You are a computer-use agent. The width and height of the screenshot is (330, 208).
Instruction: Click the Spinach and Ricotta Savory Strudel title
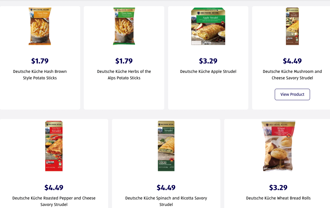pos(166,201)
